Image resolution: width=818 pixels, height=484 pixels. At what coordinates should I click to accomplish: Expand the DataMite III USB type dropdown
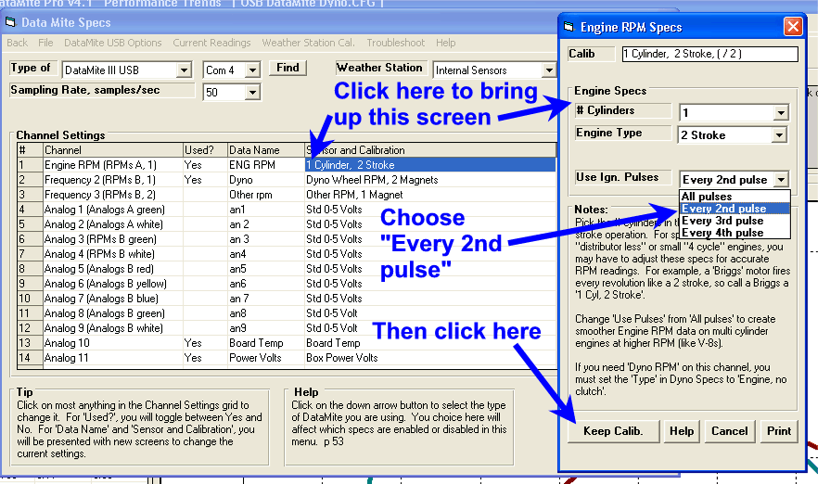click(184, 70)
